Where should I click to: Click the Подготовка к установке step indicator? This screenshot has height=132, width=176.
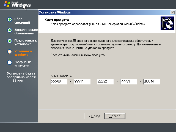point(10,41)
